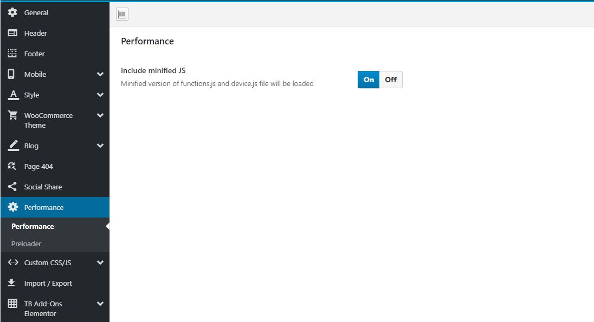Click the WooCommerce cart icon

coord(12,115)
